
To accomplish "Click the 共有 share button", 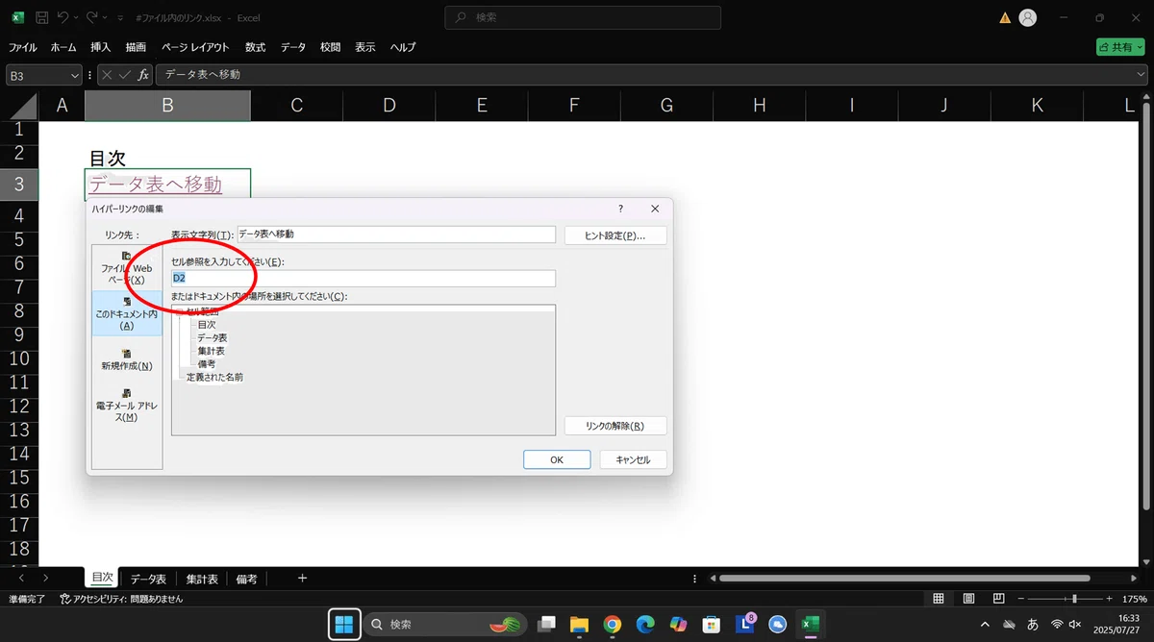I will point(1121,47).
